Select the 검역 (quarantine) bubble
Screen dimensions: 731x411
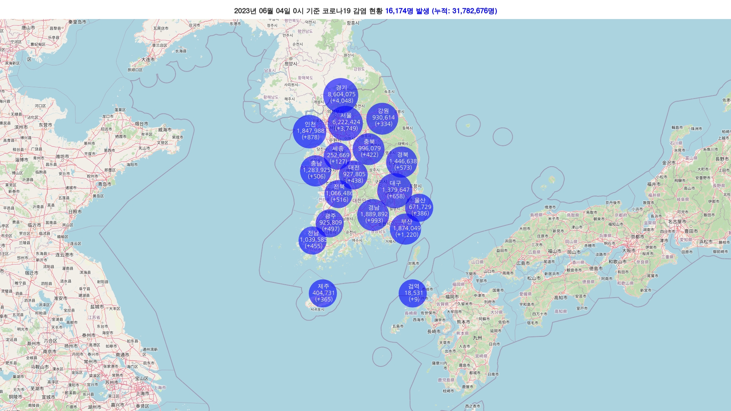pos(413,293)
